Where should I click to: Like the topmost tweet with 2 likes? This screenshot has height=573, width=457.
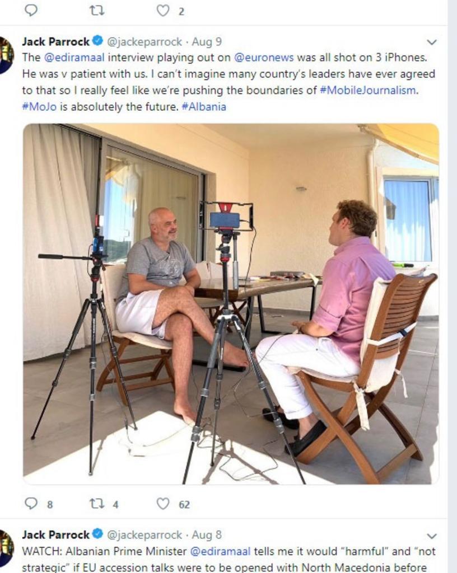point(163,10)
